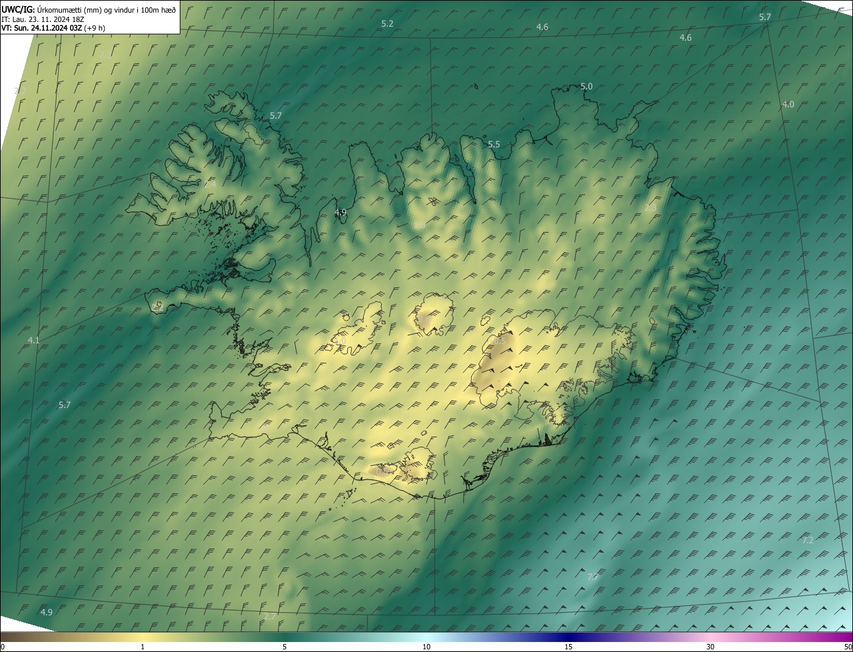Click the 4.0 value label on the map

[788, 104]
